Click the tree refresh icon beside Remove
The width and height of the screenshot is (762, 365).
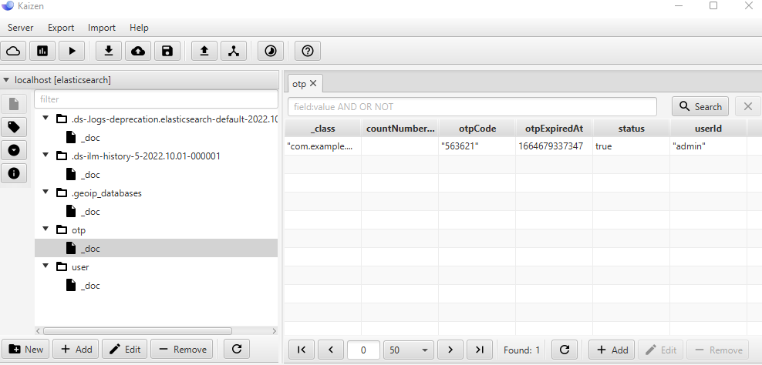(237, 349)
